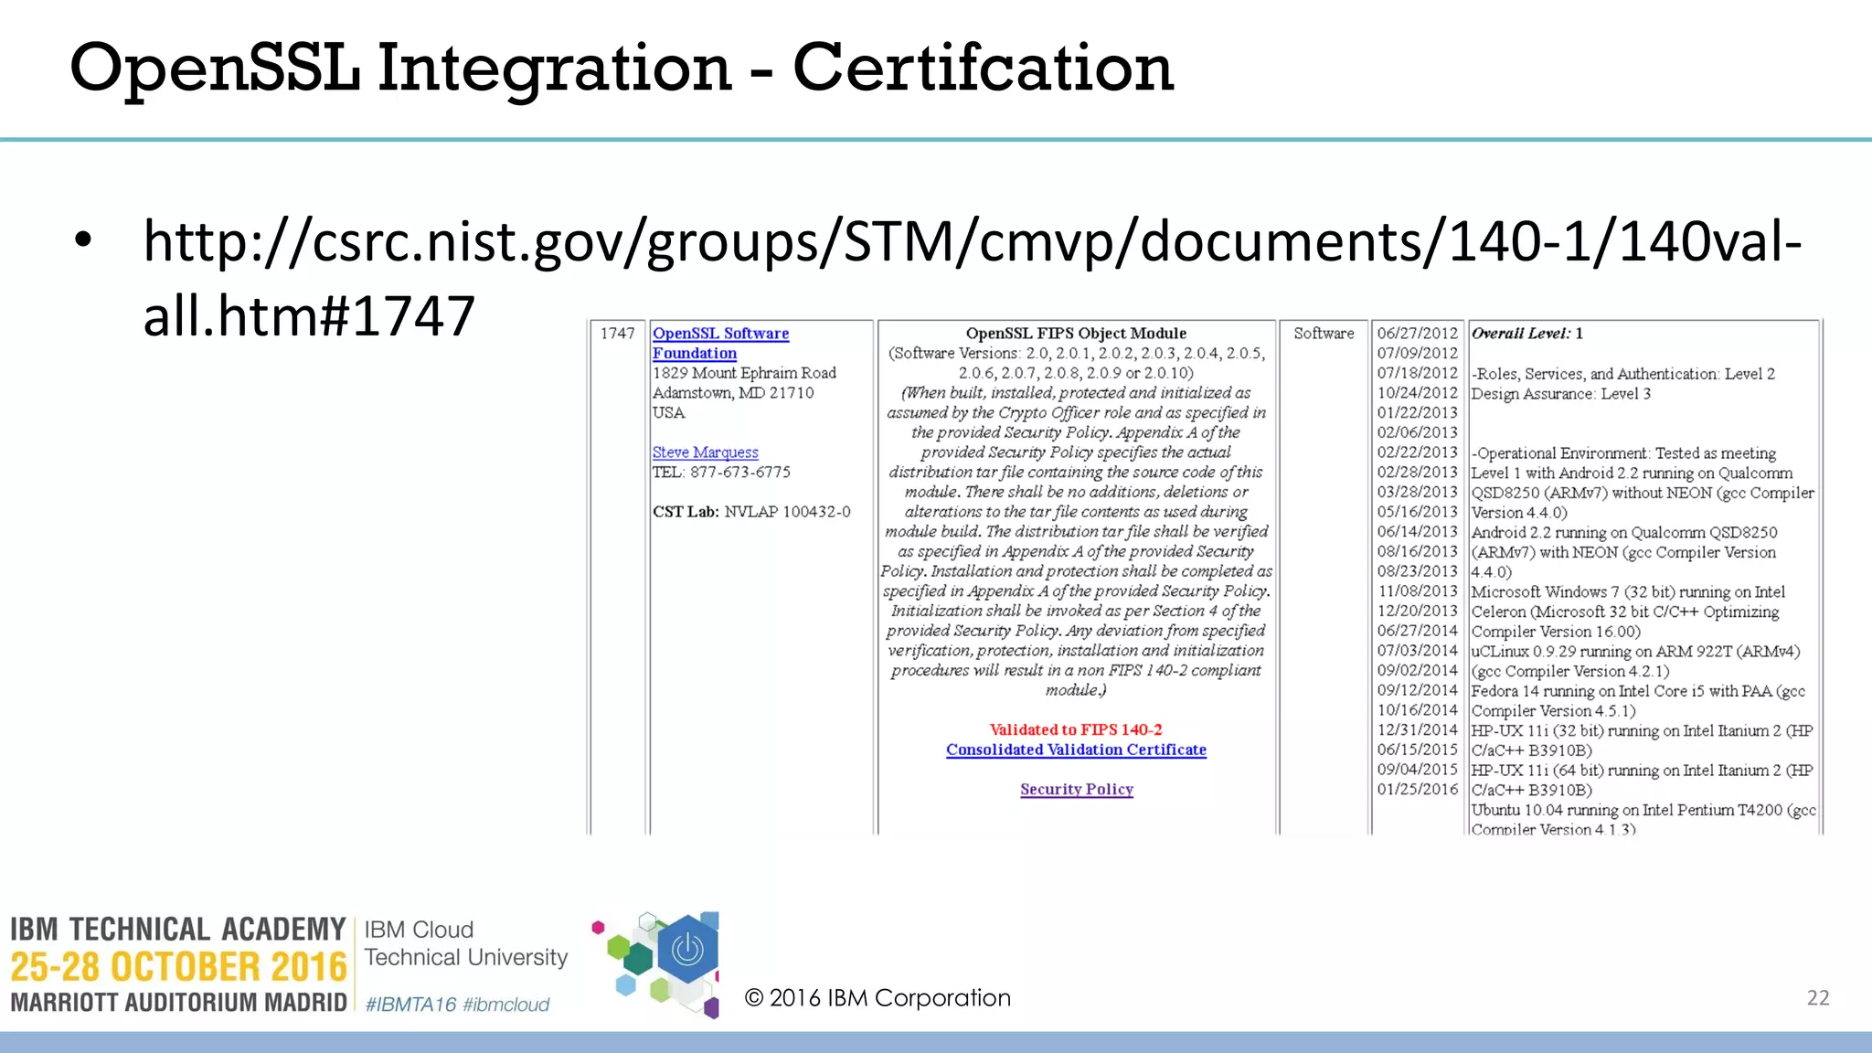
Task: Open the Consolidated Validation Certificate link
Action: point(1076,750)
